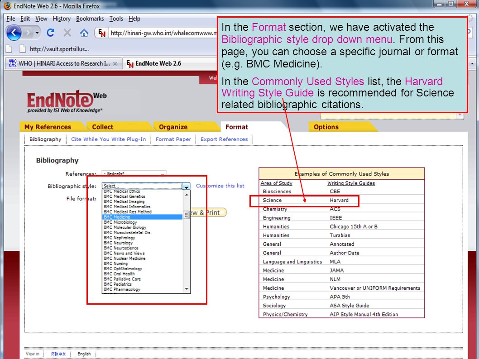Screen dimensions: 479x359
Task: Switch language to English in footer
Action: tap(84, 354)
